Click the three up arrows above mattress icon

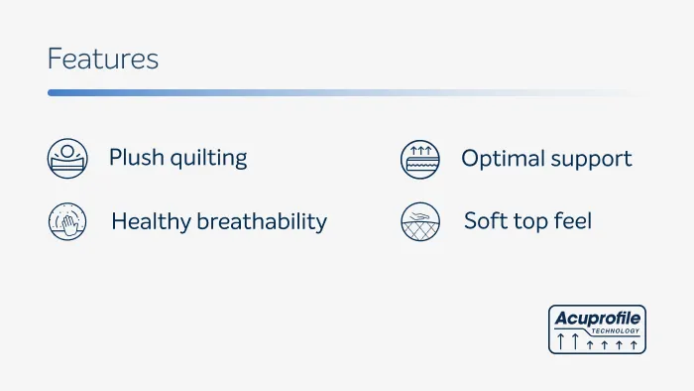point(420,150)
